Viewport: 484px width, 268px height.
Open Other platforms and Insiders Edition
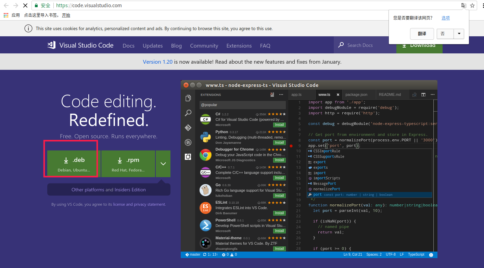click(109, 190)
